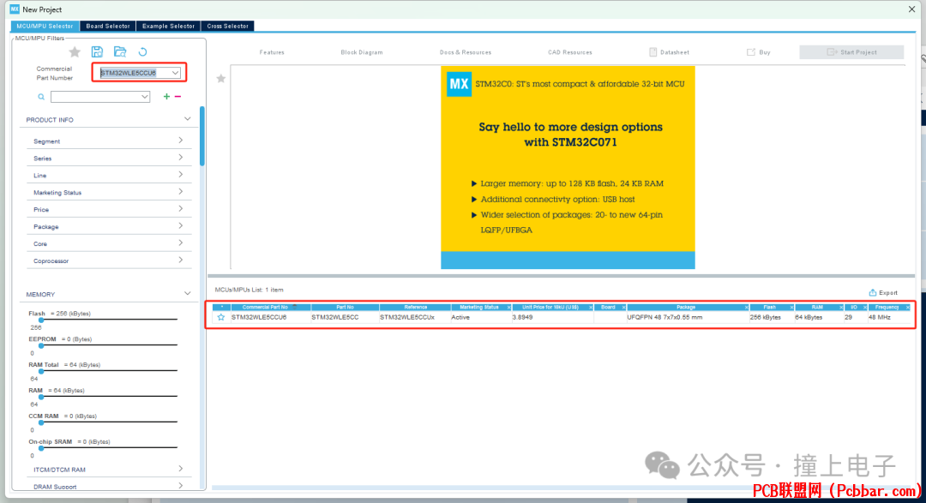Click the STM32C071 advertisement banner
Screen dimensions: 926x503
pos(568,168)
